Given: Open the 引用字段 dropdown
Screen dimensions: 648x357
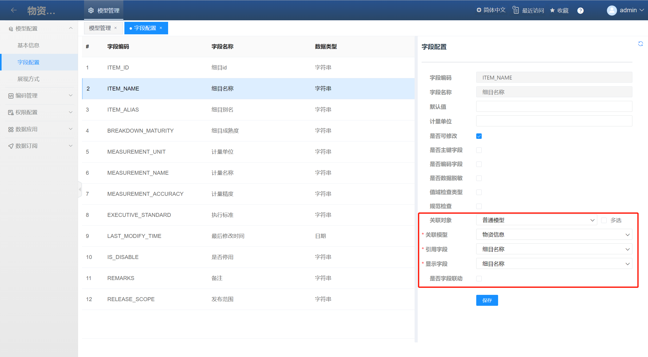Looking at the screenshot, I should click(554, 249).
